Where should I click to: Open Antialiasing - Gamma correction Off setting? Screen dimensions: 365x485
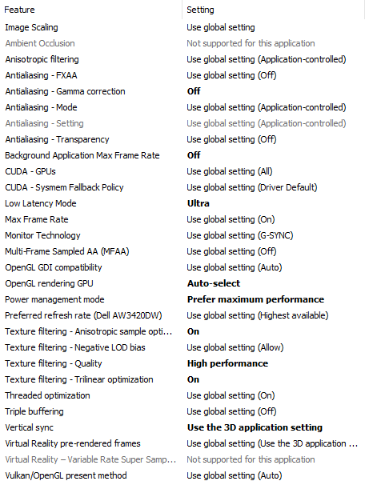pyautogui.click(x=194, y=91)
